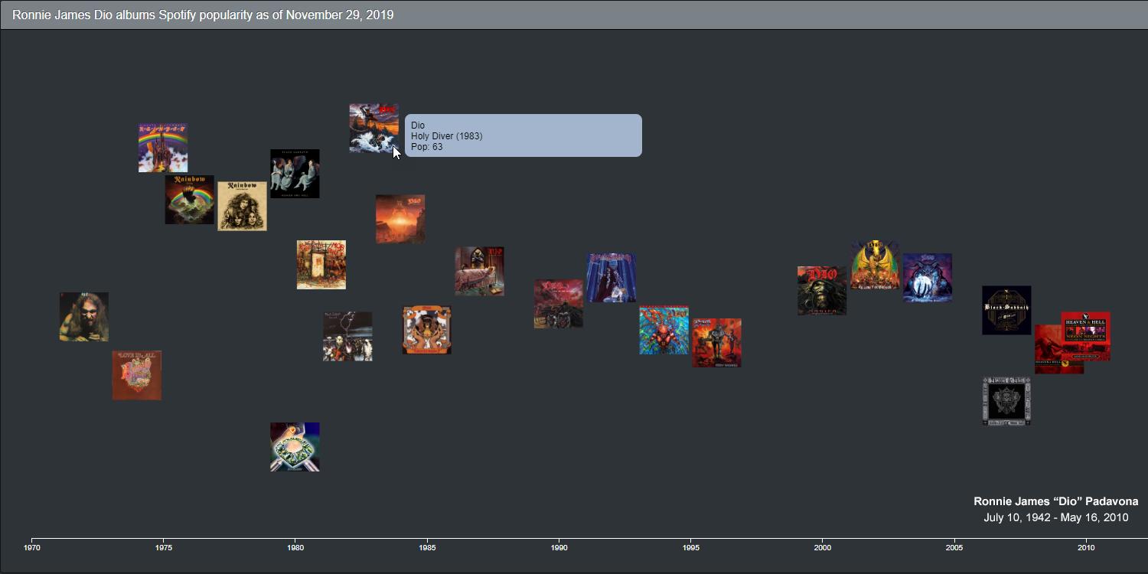Click the Heaven & Hell Neon Nights cover

[1085, 336]
